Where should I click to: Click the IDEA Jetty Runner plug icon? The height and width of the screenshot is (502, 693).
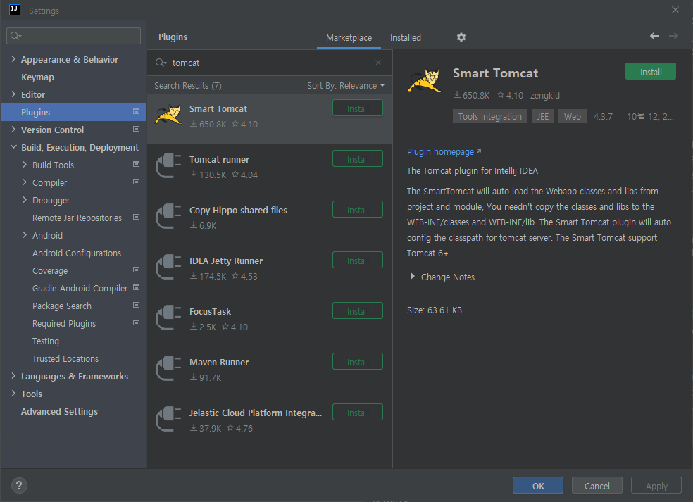pos(168,267)
